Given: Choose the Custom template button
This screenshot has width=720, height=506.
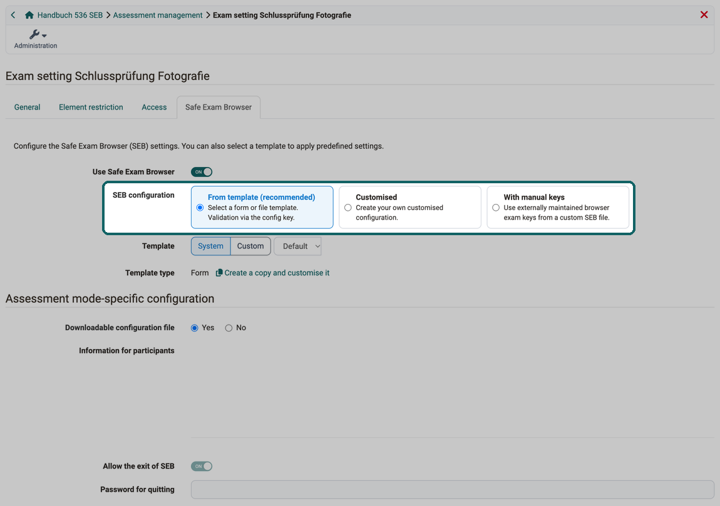Looking at the screenshot, I should (250, 246).
